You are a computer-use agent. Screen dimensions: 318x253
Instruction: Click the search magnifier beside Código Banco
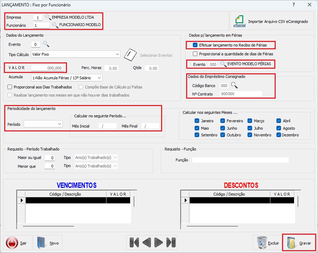(x=234, y=85)
